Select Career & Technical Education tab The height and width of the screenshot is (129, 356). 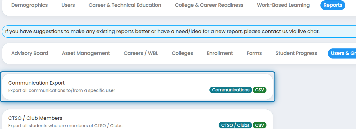[x=125, y=5]
